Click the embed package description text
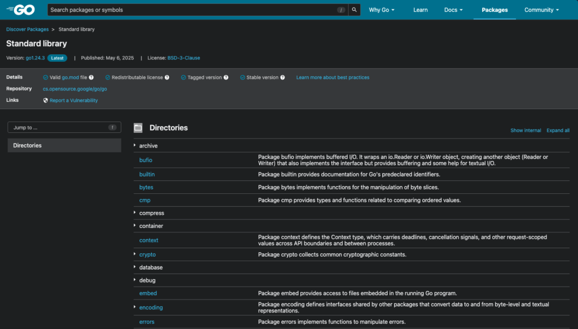The height and width of the screenshot is (329, 578). pos(357,293)
